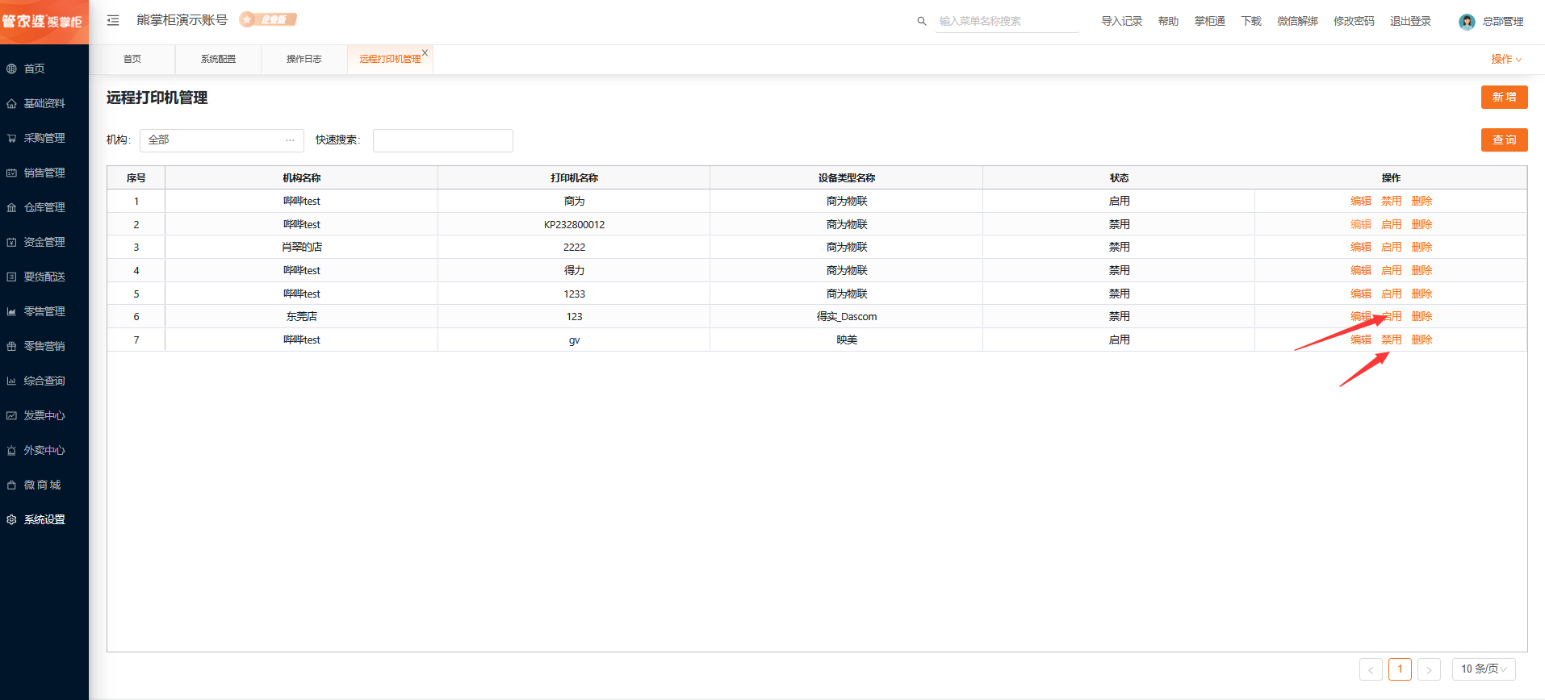Click 禁用 for the 商为 printer row

point(1392,201)
